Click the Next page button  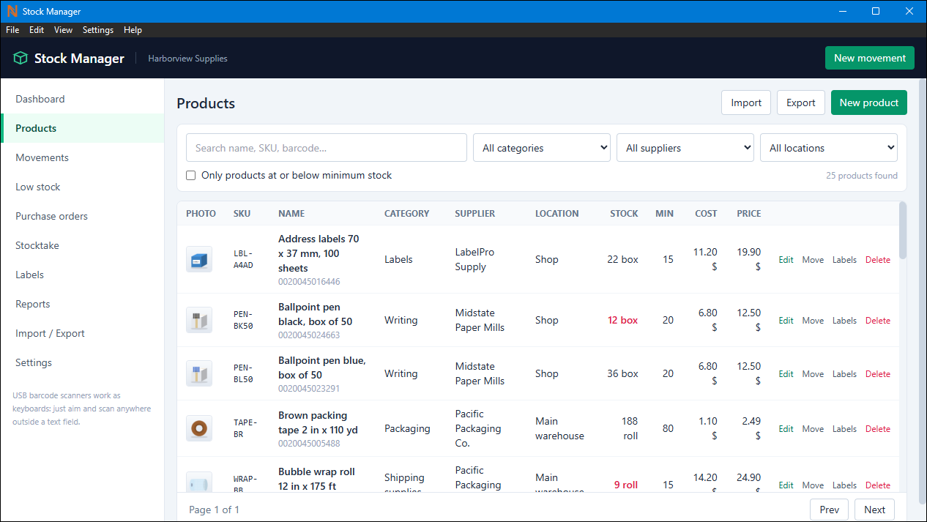[x=874, y=510]
